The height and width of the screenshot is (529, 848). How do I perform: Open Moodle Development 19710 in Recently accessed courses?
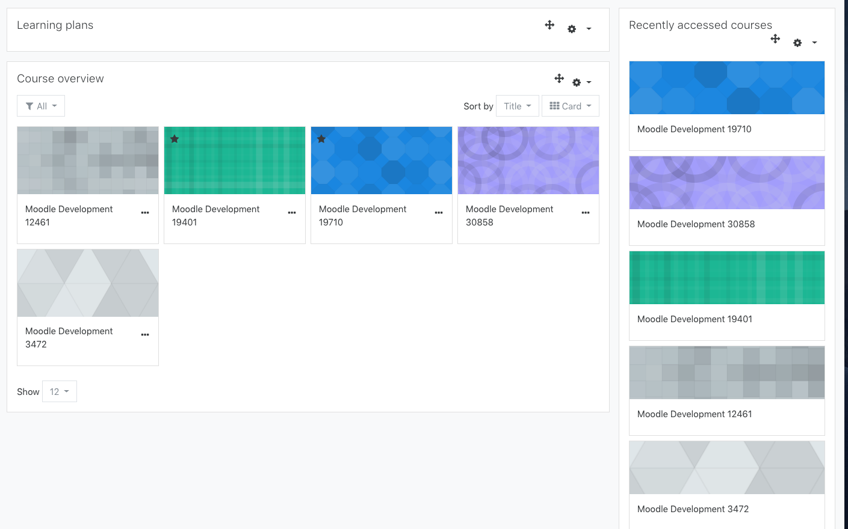(x=694, y=129)
